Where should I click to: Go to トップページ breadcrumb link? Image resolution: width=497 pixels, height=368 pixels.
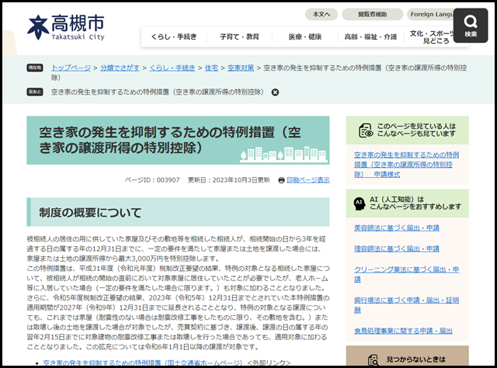(x=71, y=68)
